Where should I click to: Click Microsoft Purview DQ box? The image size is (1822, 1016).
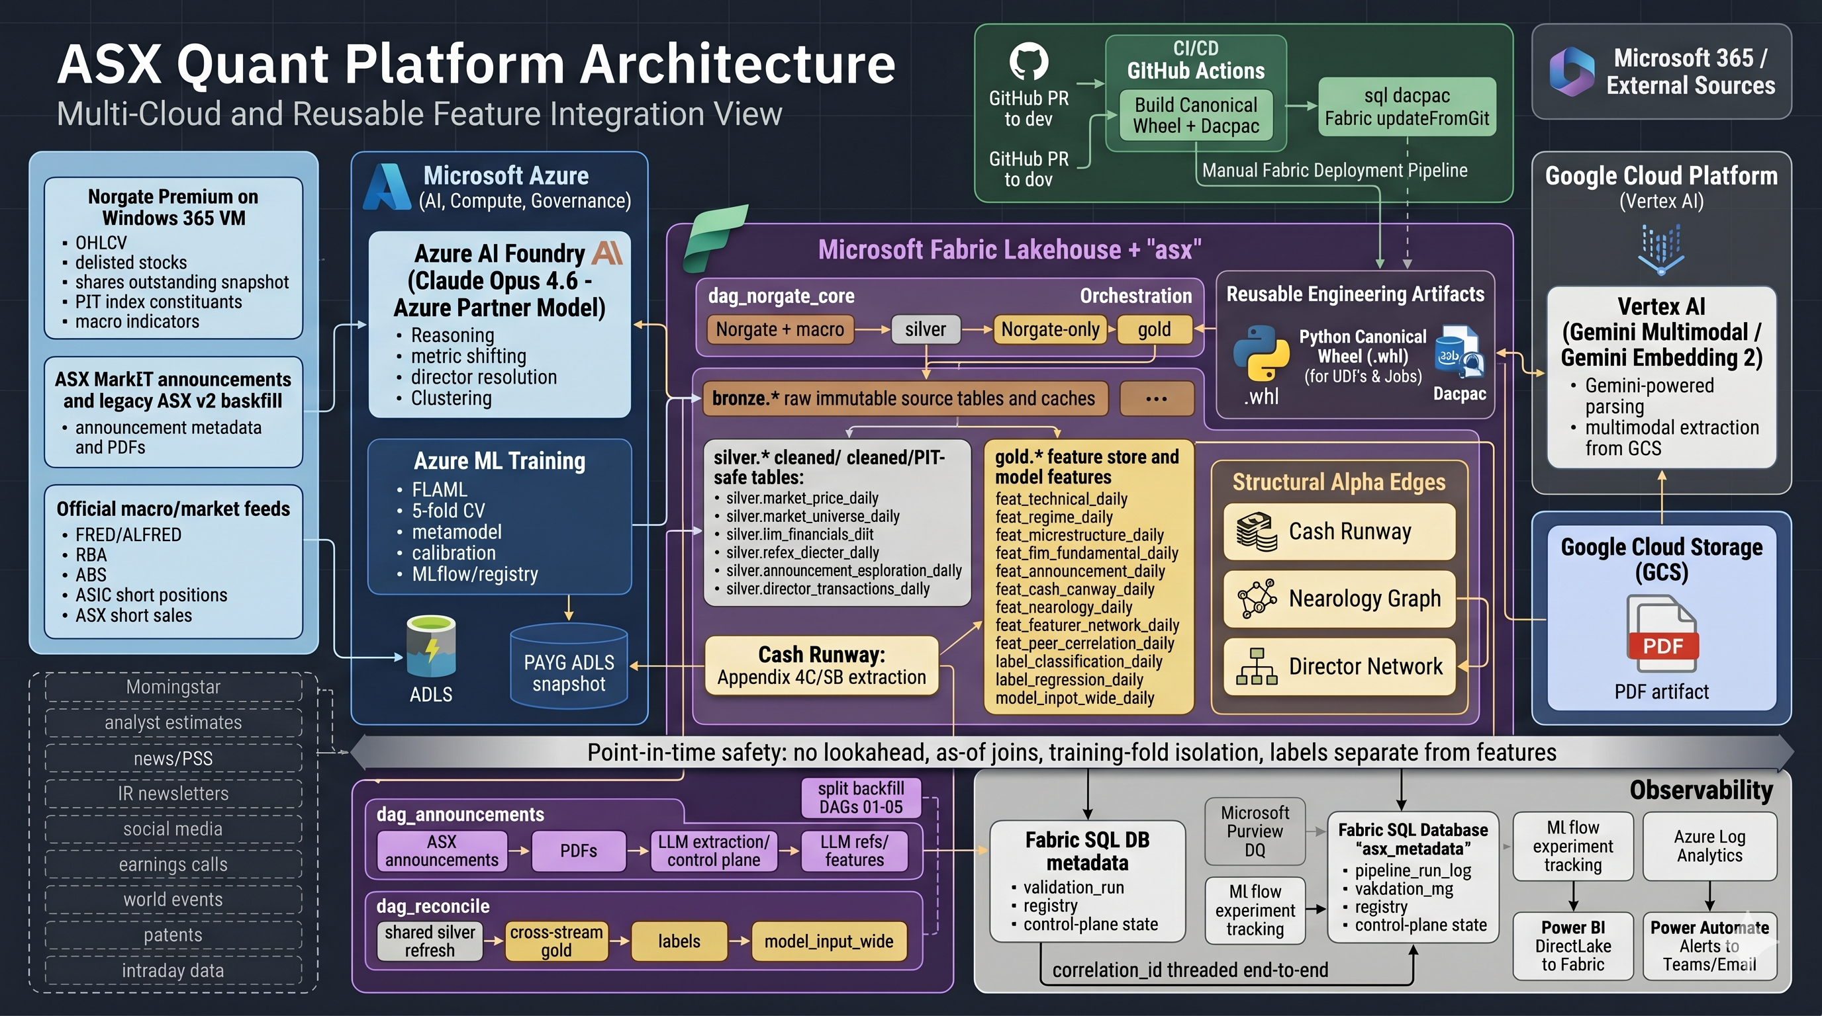(1255, 831)
